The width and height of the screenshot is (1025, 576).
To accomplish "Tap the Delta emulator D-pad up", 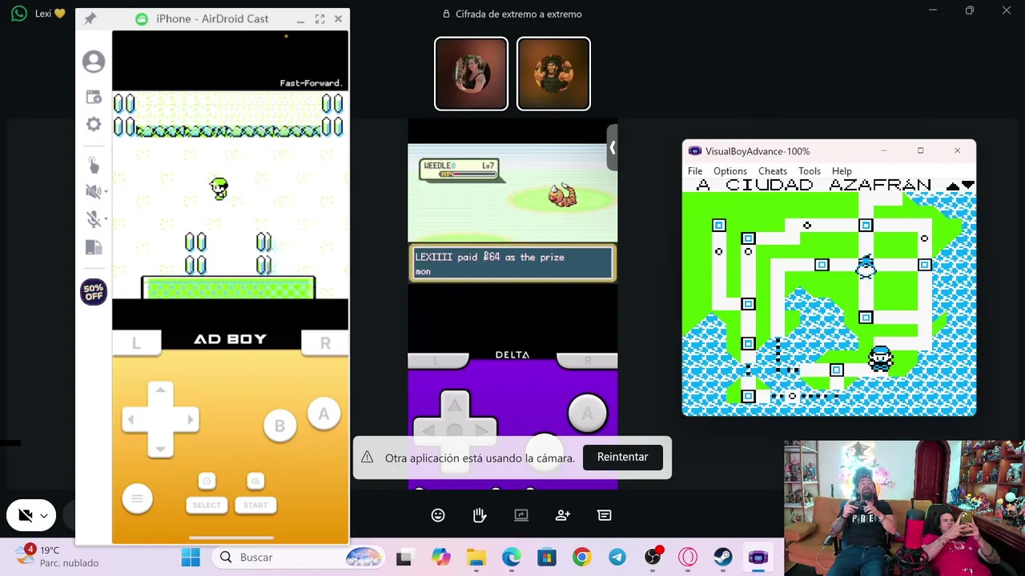I will coord(454,405).
